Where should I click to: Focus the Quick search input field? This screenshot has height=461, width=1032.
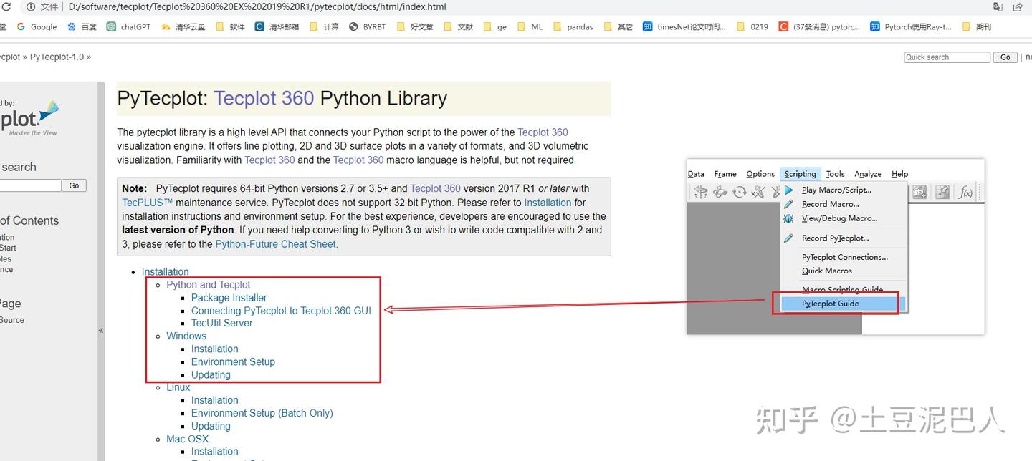(946, 57)
